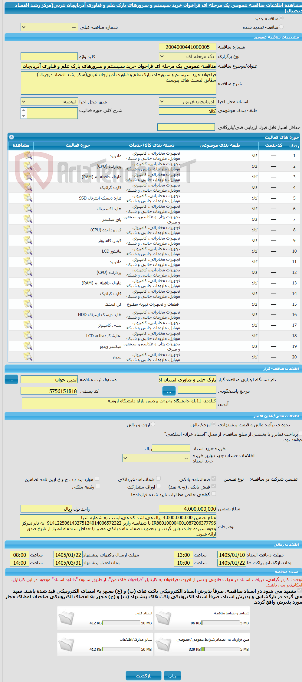
Task: Select the مناقصه تجدید شده radio button
Action: coord(281,27)
